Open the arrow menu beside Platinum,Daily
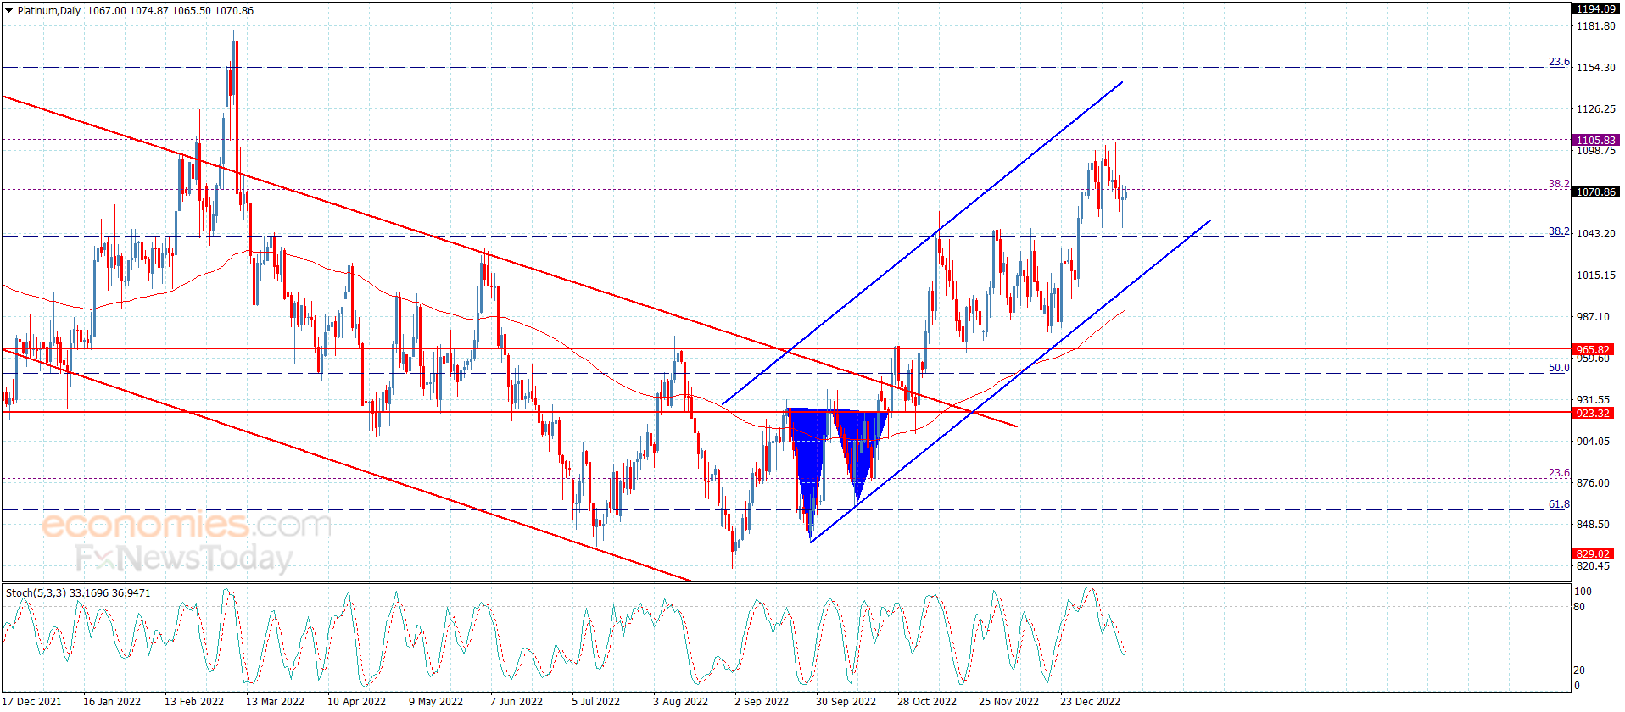This screenshot has width=1625, height=712. pyautogui.click(x=9, y=10)
